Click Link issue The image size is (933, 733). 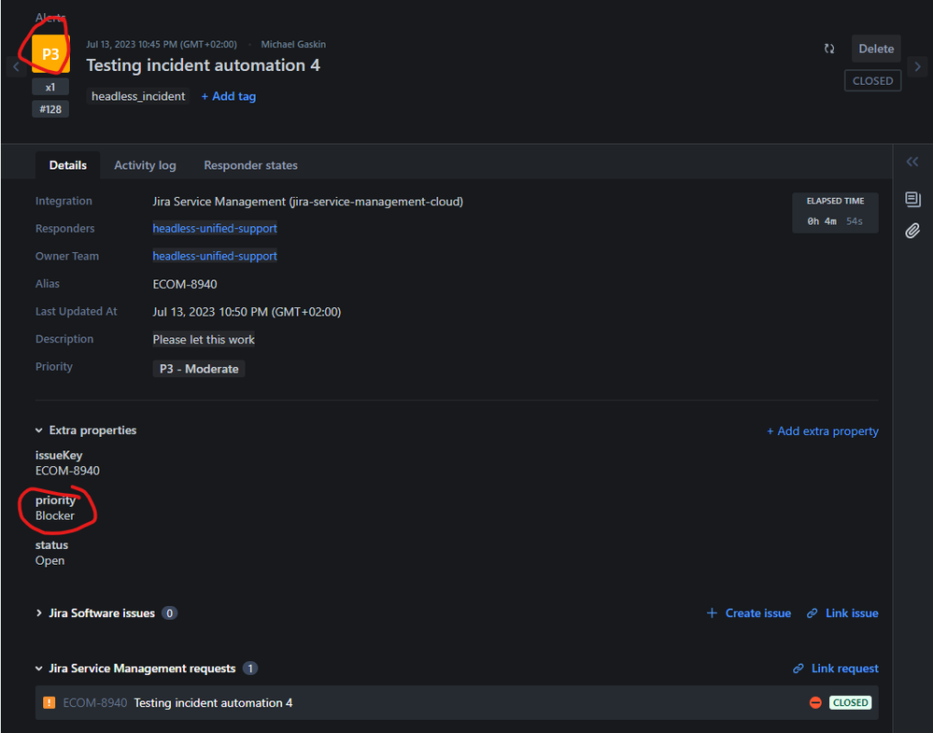842,613
